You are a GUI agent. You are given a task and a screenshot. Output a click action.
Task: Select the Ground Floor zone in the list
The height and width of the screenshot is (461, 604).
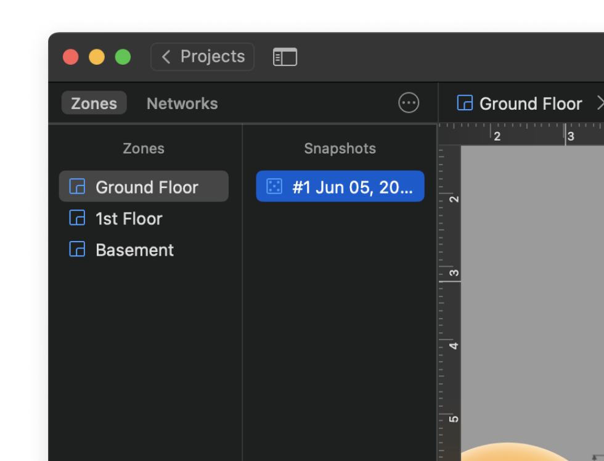147,187
